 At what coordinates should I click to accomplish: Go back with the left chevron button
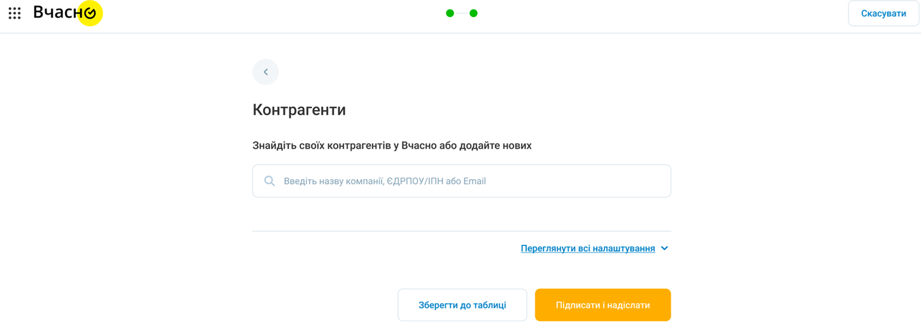tap(266, 72)
